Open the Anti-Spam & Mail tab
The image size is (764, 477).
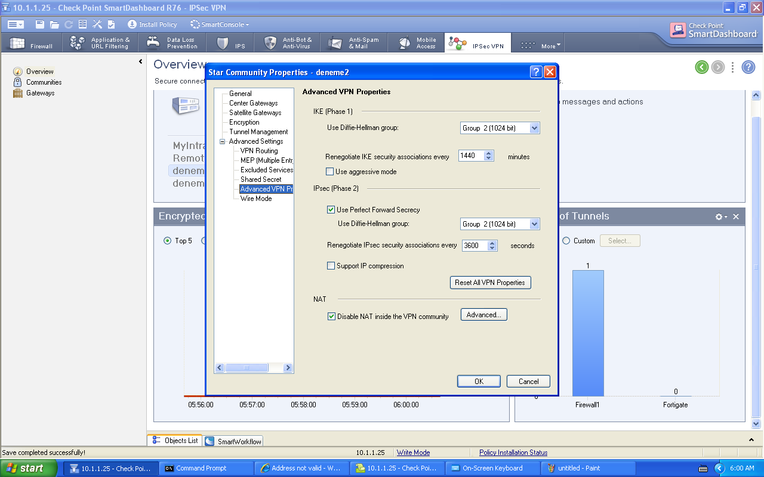(354, 43)
